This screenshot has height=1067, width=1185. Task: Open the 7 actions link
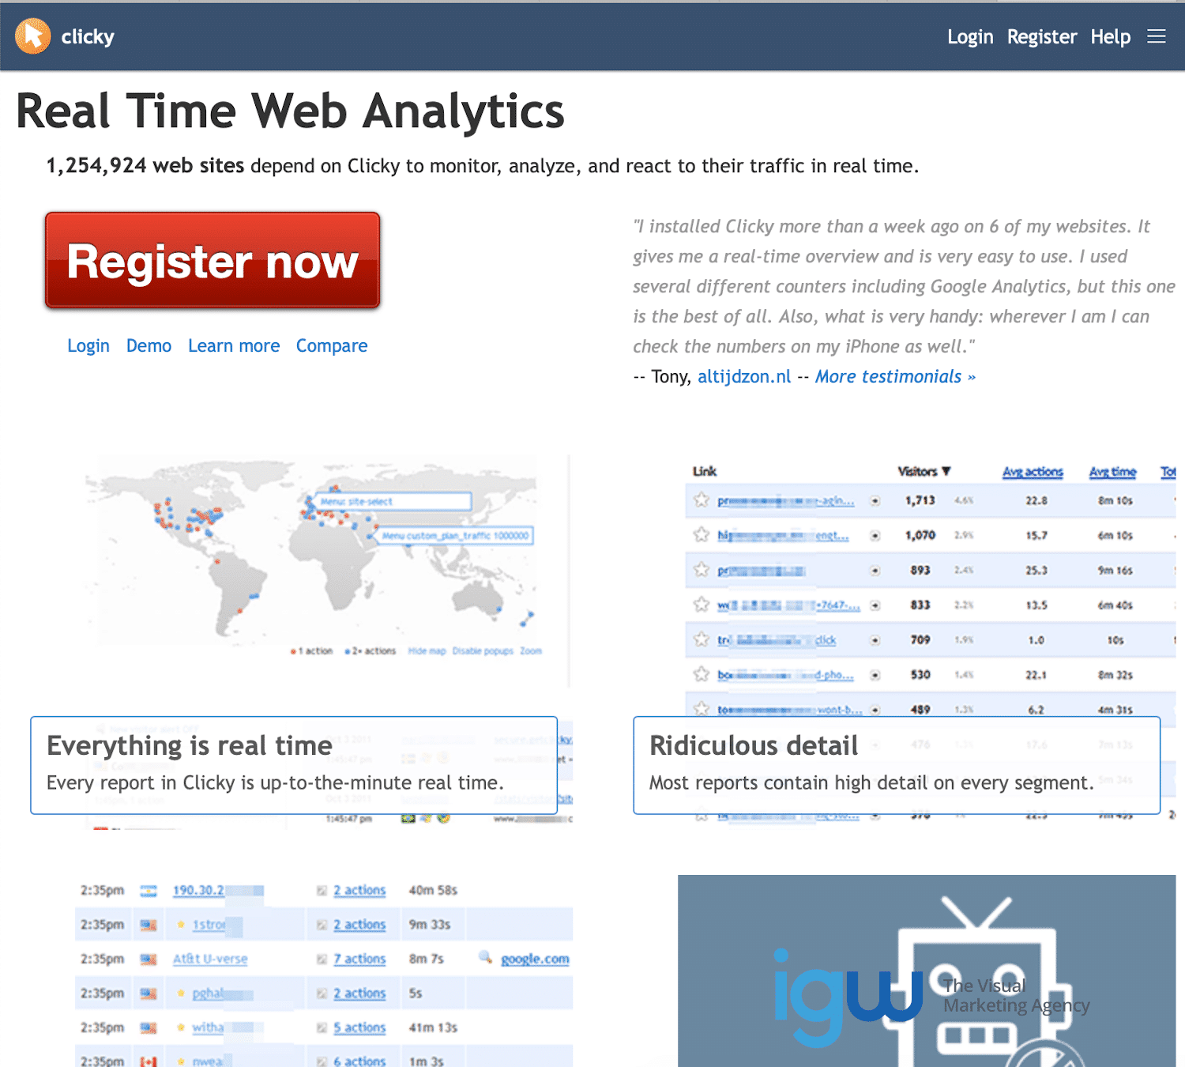pos(359,959)
